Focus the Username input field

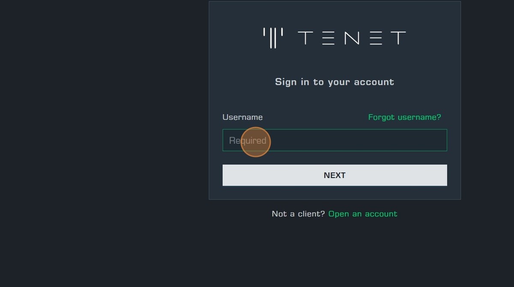tap(335, 140)
